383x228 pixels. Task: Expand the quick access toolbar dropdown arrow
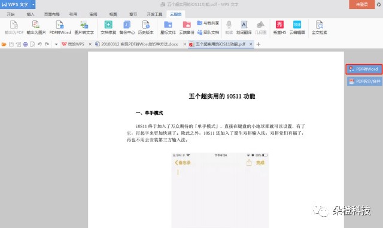pos(56,44)
